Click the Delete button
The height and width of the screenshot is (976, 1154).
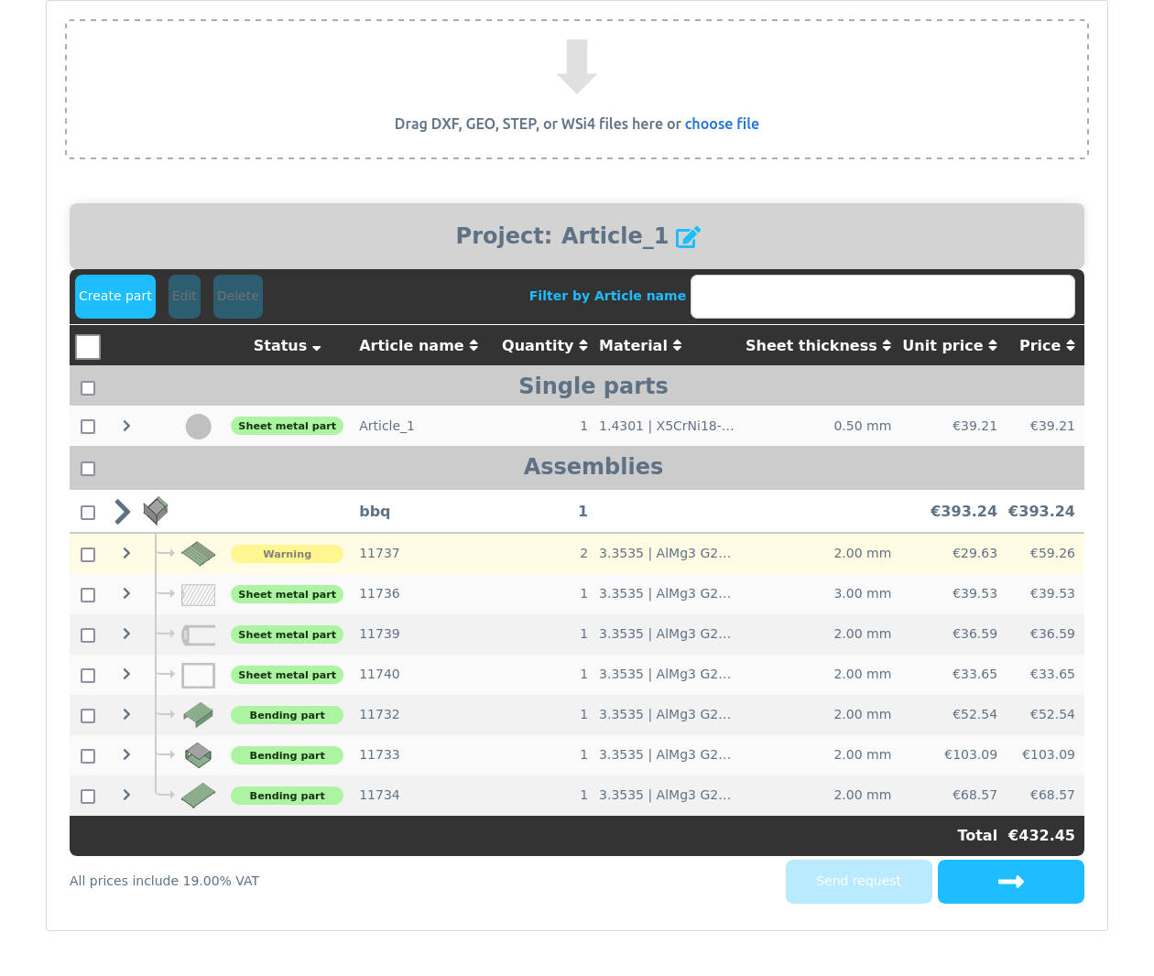coord(238,297)
